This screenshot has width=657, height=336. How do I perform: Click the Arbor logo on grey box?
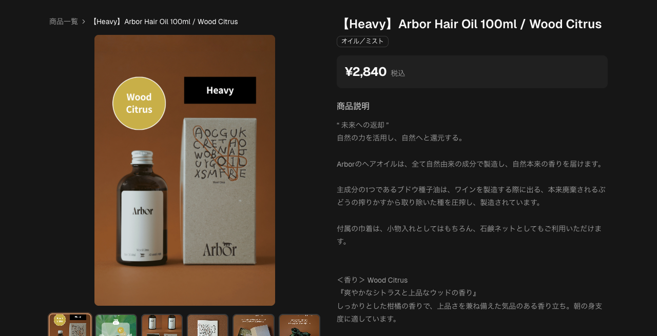[x=220, y=249]
